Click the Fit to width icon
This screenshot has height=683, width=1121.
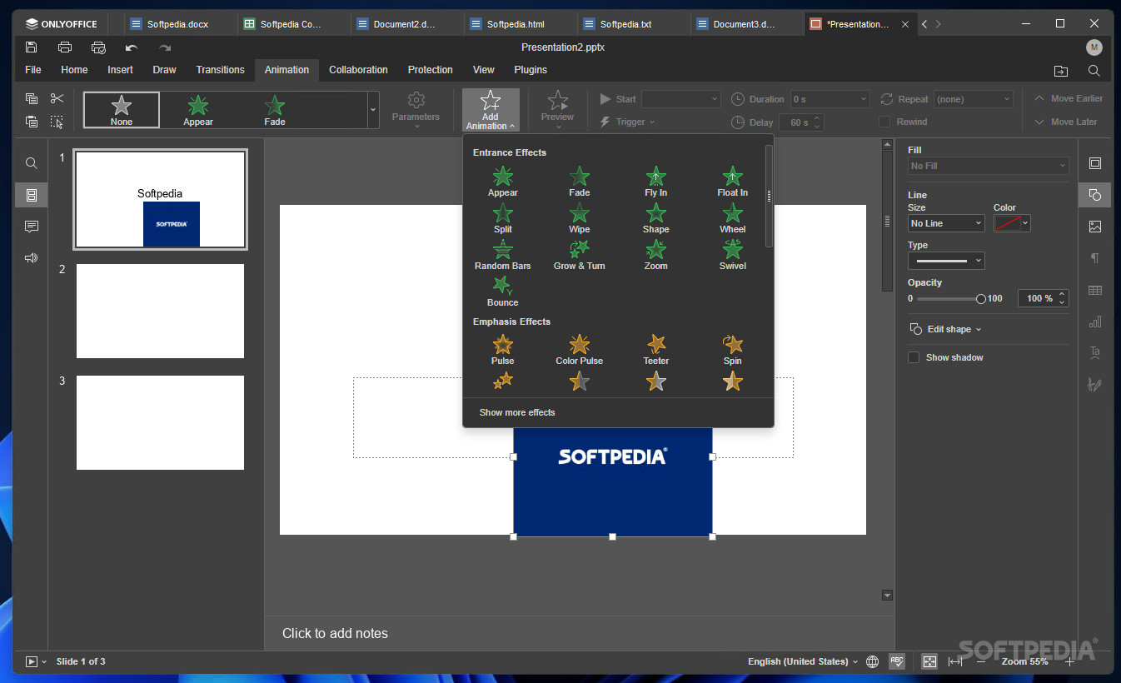tap(955, 661)
